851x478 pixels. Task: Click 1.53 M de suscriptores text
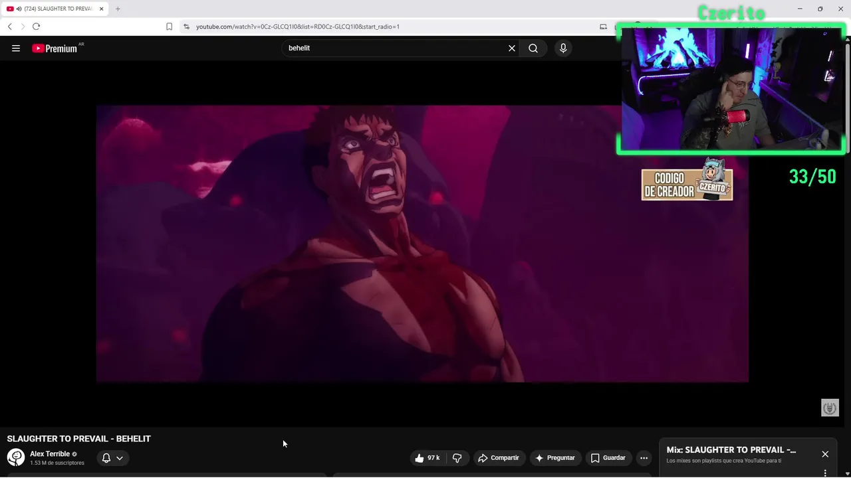57,463
